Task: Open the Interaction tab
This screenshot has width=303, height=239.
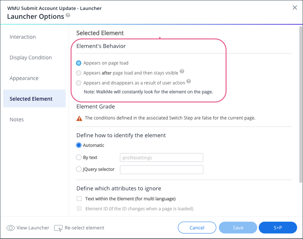Action: (x=23, y=37)
